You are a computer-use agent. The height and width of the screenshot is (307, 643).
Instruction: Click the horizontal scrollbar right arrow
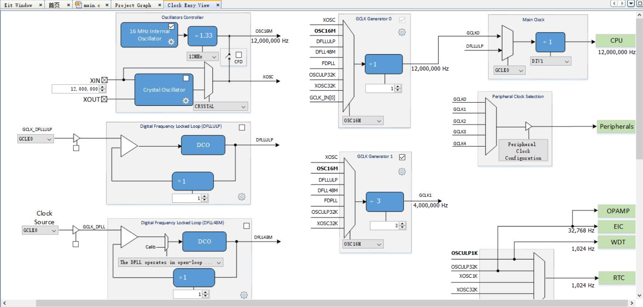631,303
